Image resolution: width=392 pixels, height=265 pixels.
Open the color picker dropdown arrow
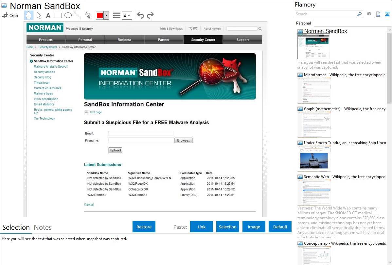point(106,15)
